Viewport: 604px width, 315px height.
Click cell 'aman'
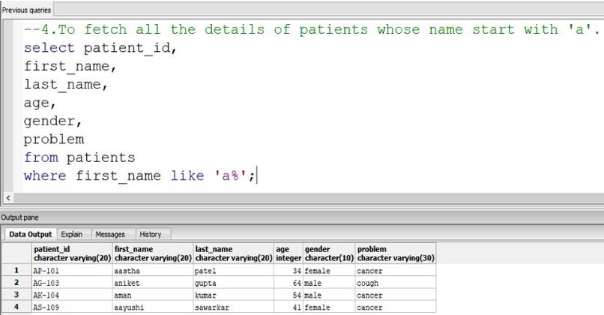click(153, 295)
